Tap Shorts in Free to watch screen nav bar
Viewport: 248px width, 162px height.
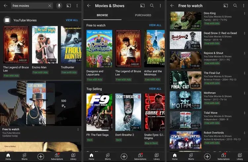tap(191, 156)
